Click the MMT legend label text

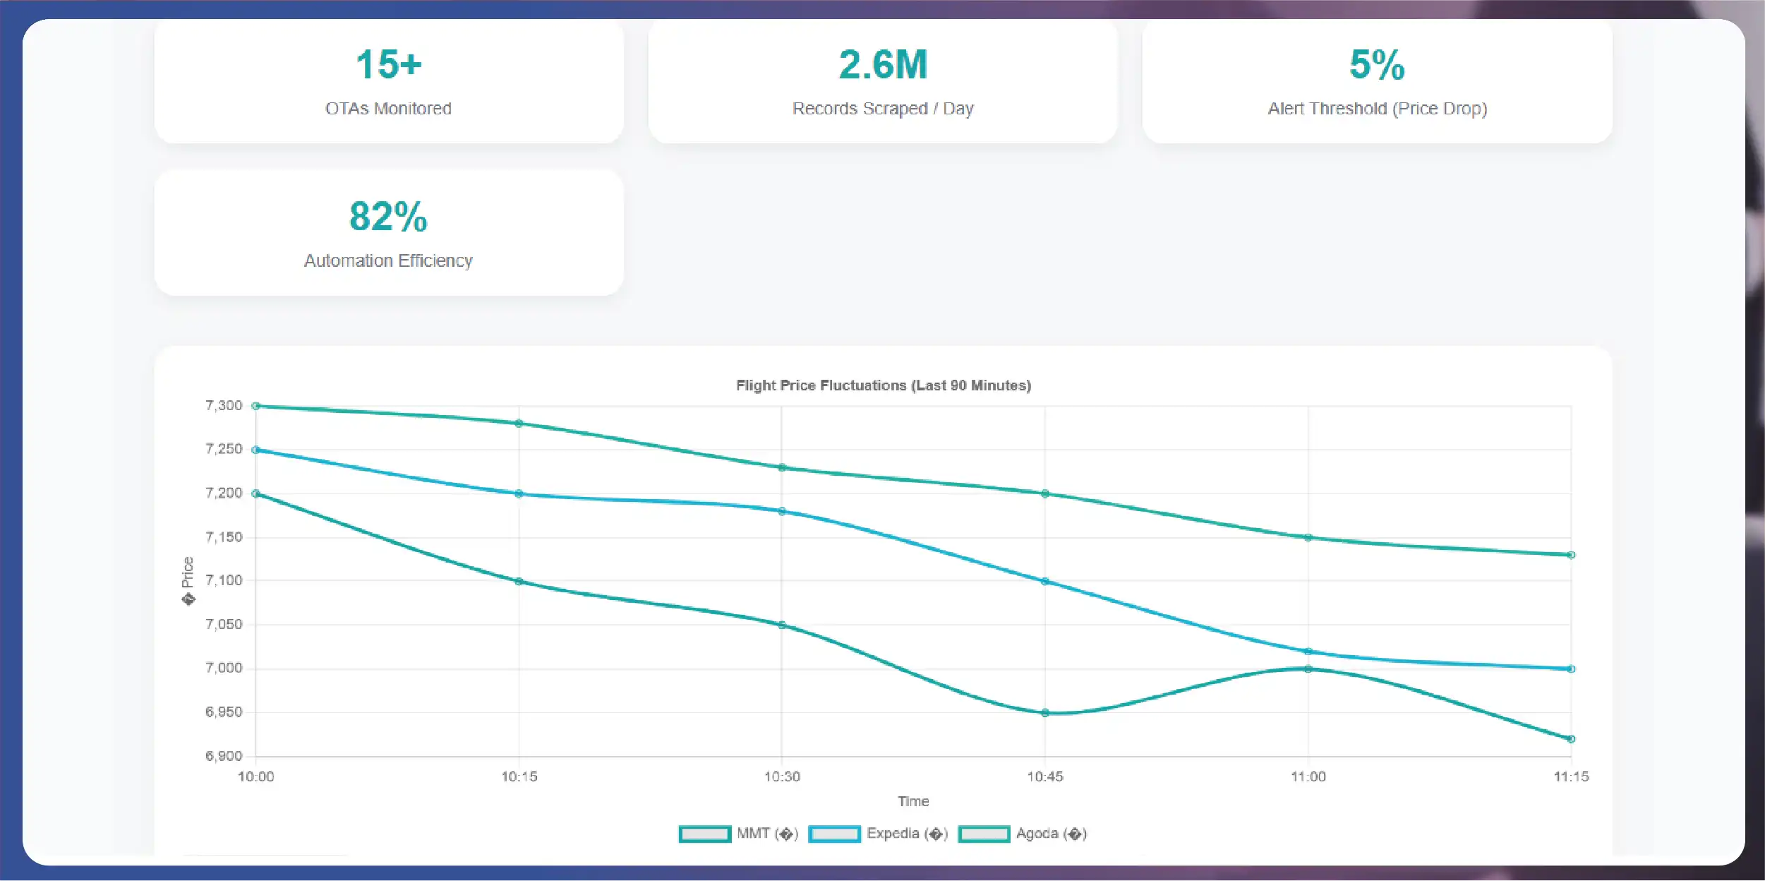[767, 834]
